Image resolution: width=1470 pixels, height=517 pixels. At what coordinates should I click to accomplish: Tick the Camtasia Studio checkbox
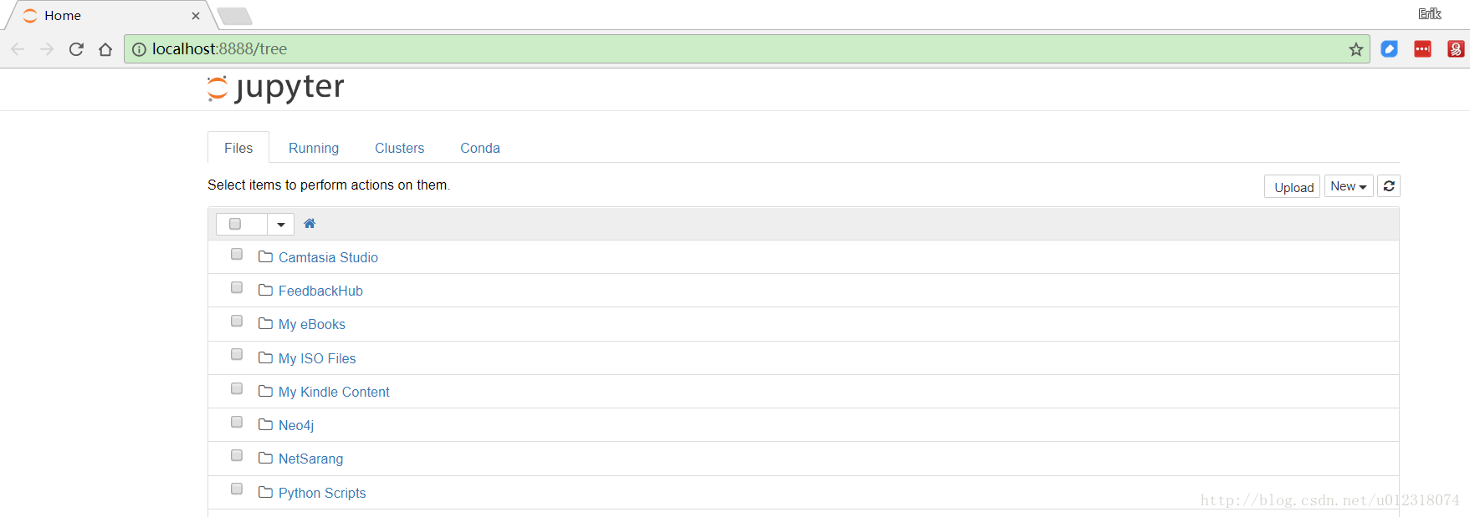[x=237, y=255]
